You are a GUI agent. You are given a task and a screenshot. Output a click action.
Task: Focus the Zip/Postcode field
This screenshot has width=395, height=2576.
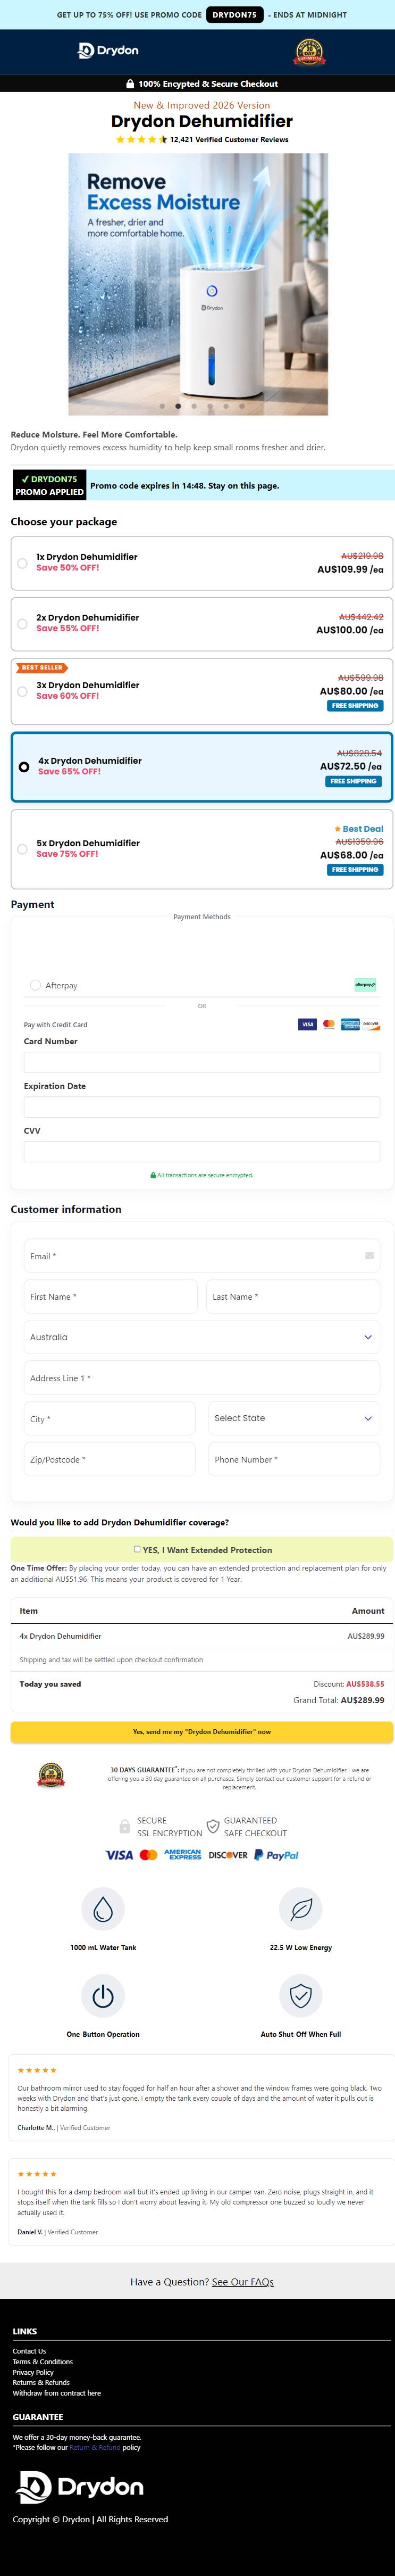click(x=110, y=1459)
